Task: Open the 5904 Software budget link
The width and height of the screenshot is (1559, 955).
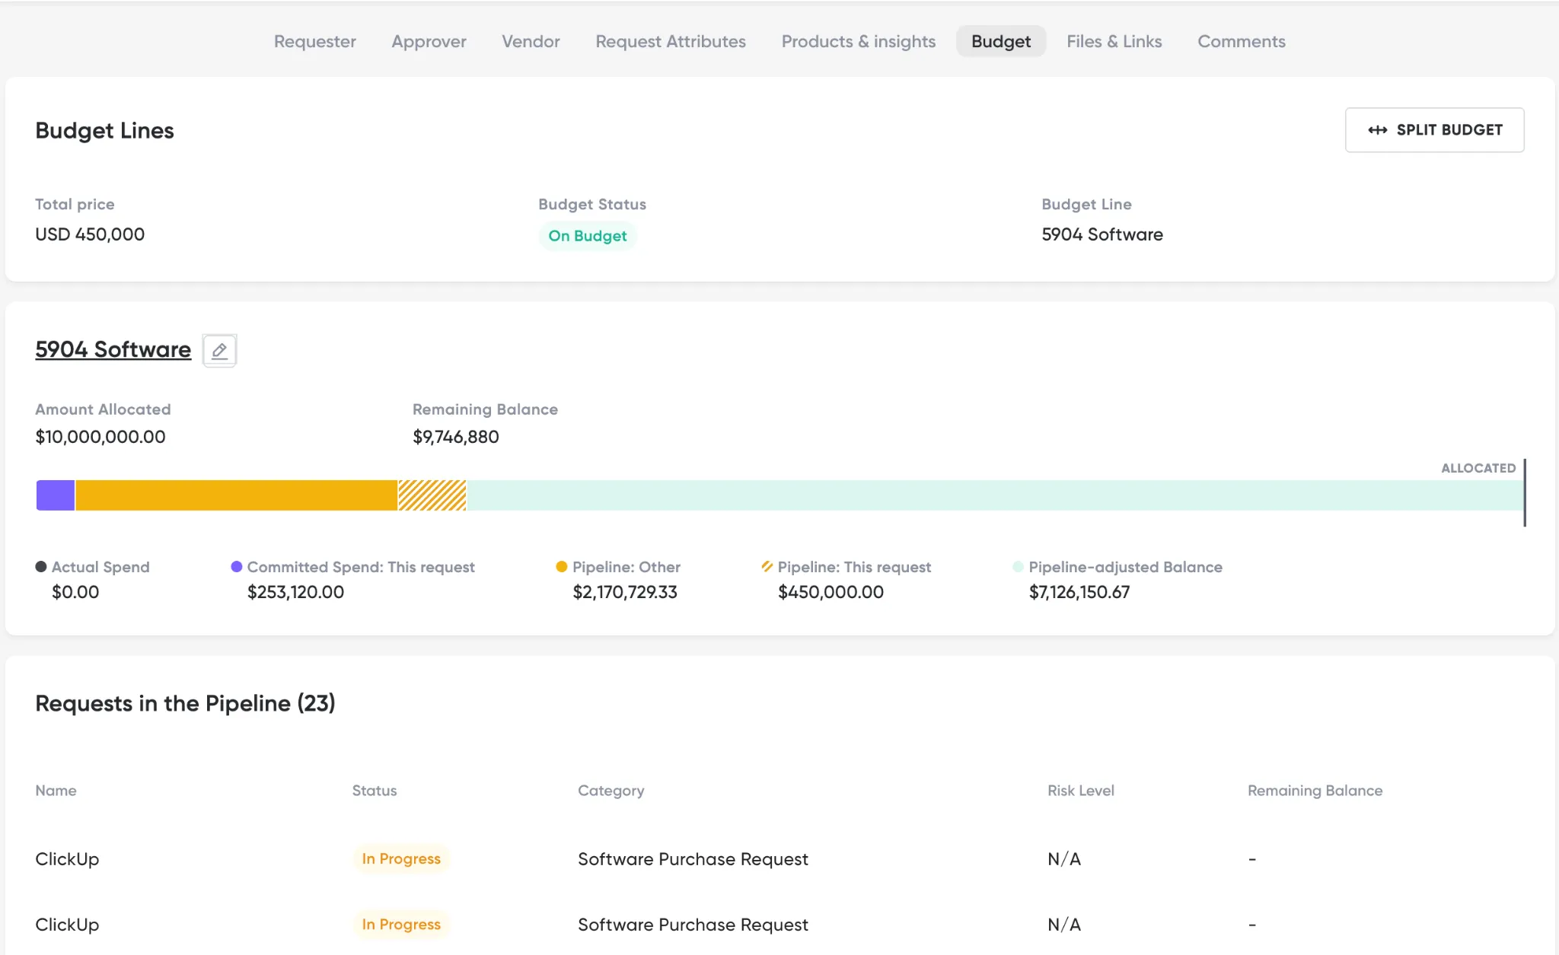Action: pyautogui.click(x=113, y=349)
